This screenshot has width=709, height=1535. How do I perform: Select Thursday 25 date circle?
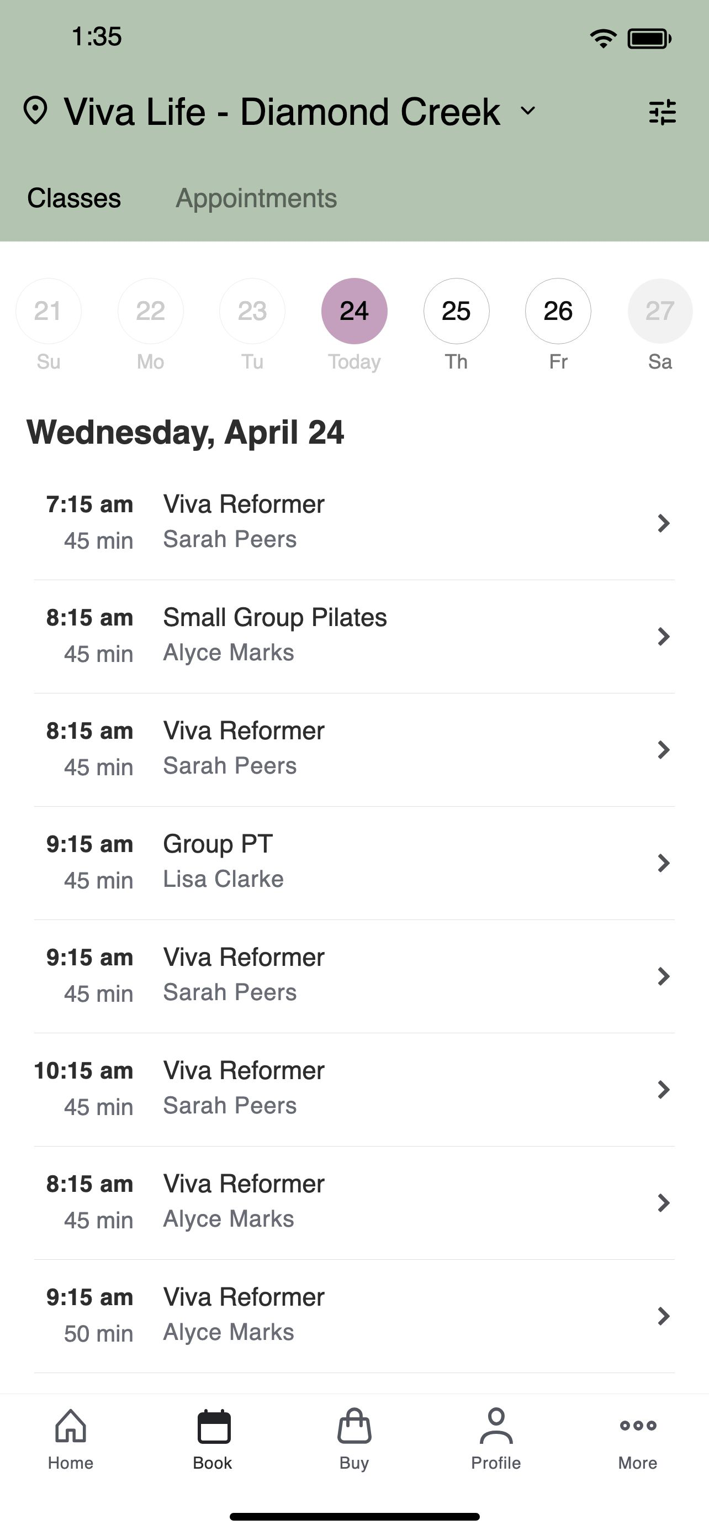pos(457,311)
